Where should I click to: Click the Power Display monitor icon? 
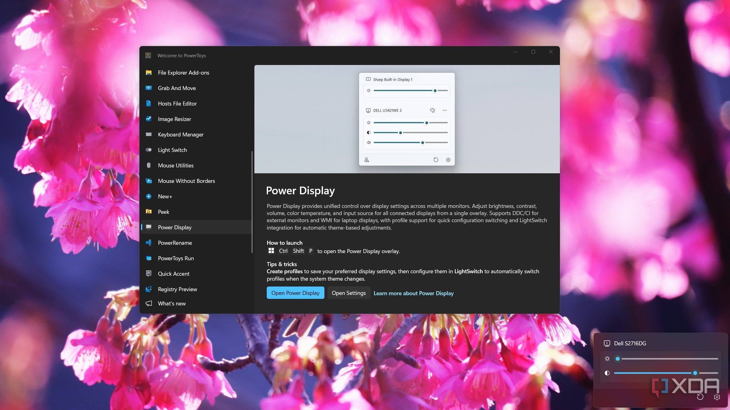(x=149, y=227)
